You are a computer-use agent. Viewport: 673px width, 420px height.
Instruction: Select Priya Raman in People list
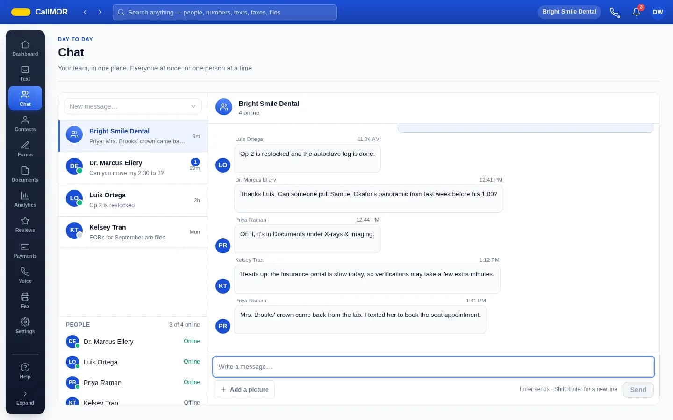click(x=133, y=383)
